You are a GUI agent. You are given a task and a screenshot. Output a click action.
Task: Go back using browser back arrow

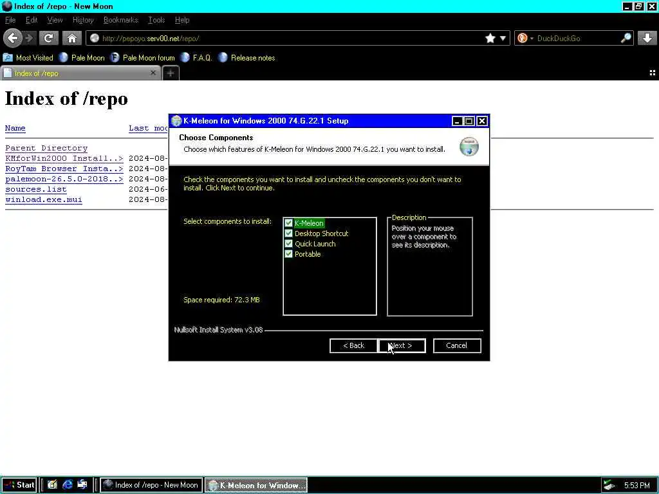coord(13,38)
